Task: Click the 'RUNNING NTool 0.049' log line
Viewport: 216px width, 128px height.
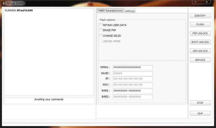Action: coord(19,10)
